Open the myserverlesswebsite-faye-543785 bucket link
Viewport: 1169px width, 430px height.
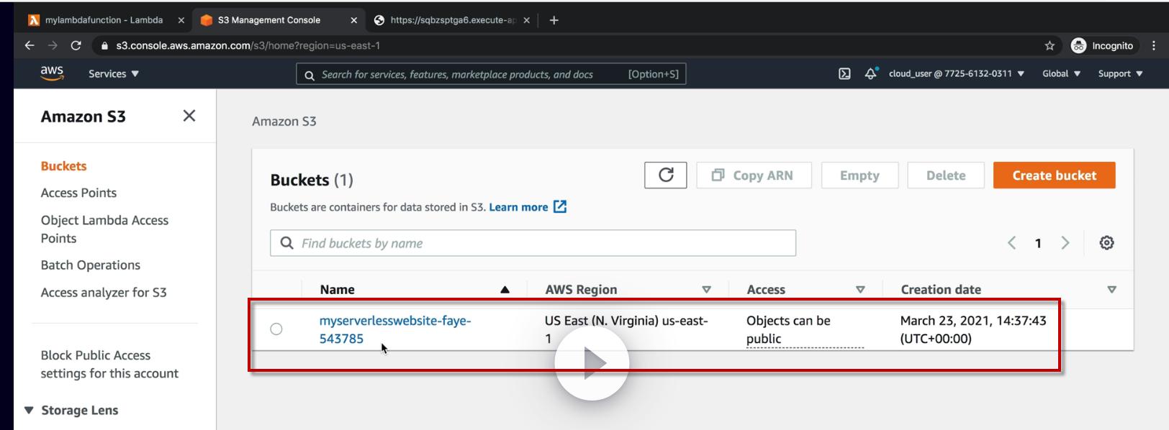point(394,321)
